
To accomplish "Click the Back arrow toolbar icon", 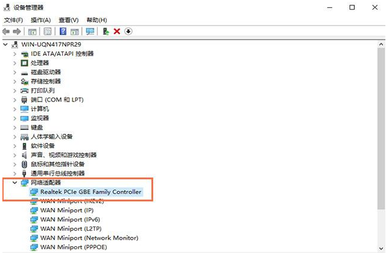I will click(6, 32).
